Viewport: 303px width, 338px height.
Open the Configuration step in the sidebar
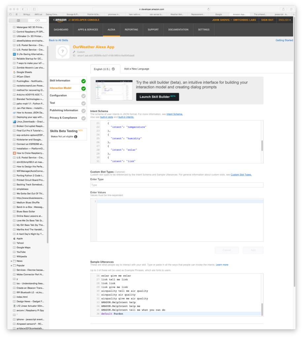(68, 96)
